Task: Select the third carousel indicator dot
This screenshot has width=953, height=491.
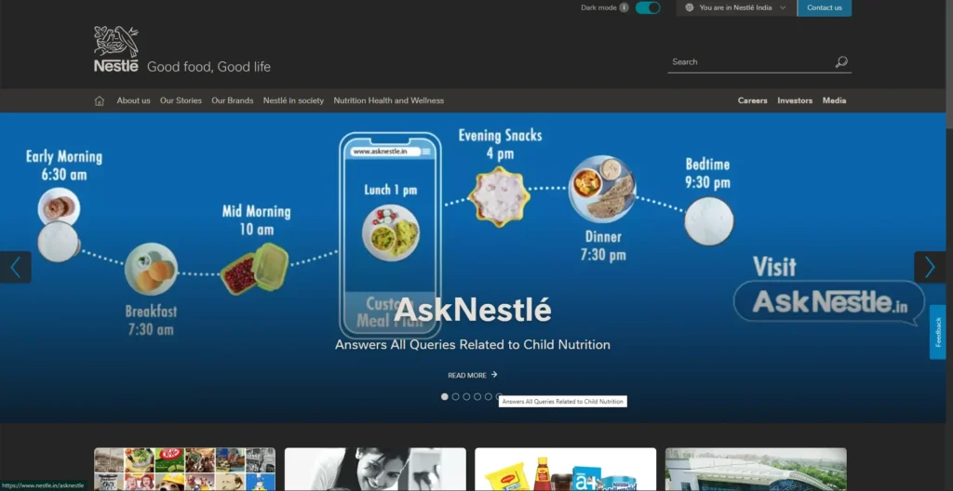Action: pyautogui.click(x=466, y=397)
